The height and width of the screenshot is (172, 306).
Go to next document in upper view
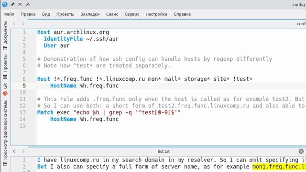(23, 24)
